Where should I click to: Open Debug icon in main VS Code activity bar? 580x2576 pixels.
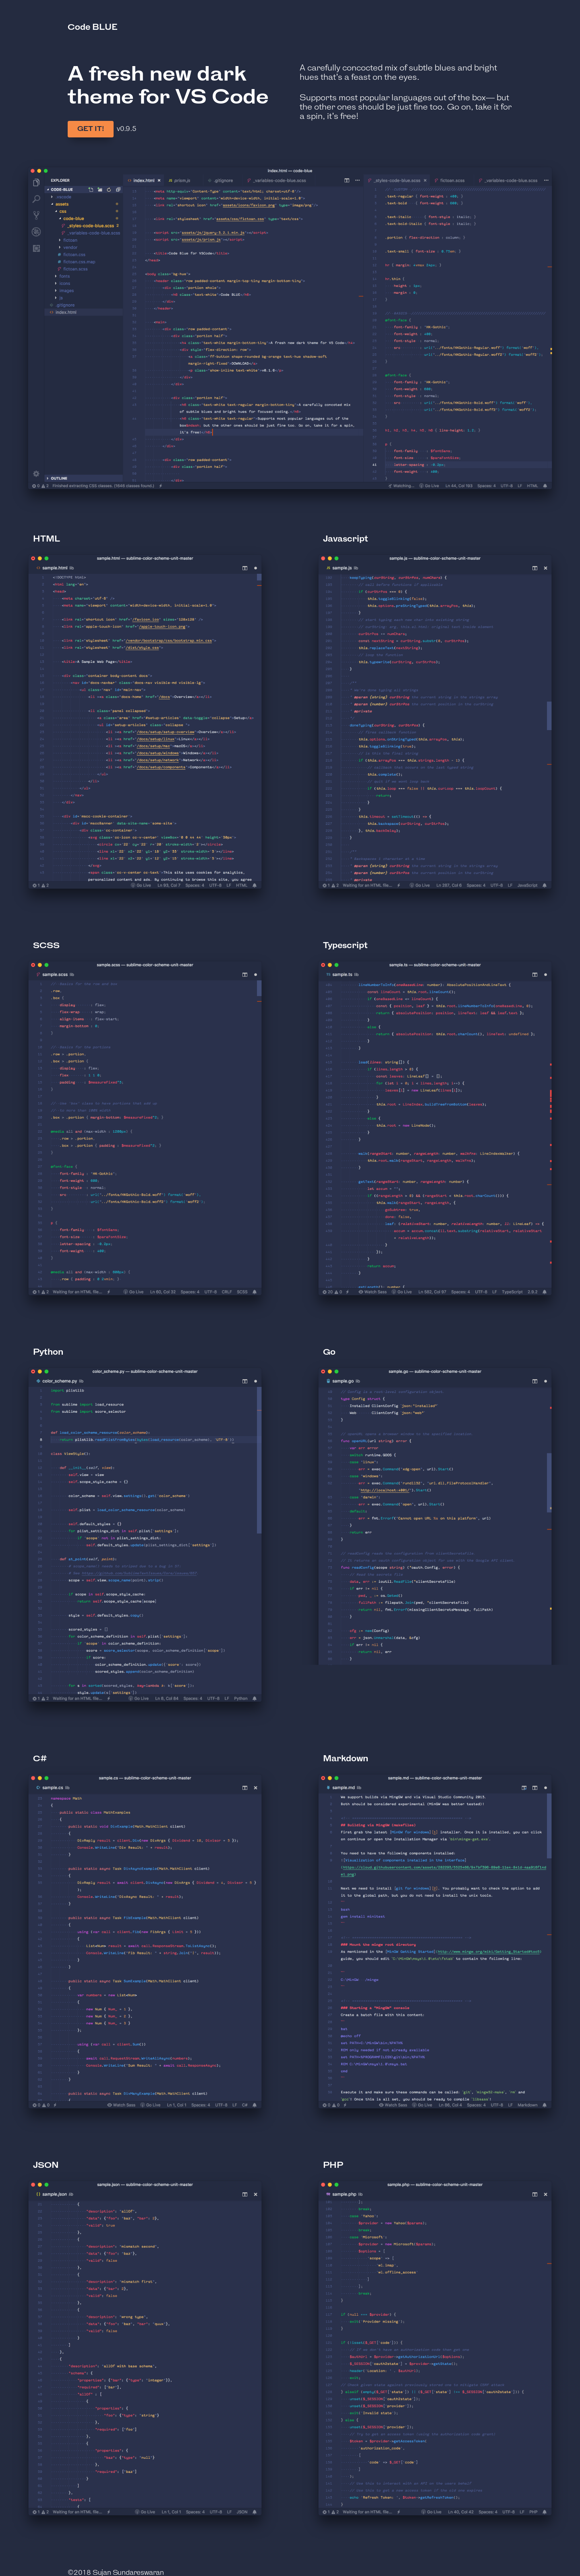tap(36, 232)
